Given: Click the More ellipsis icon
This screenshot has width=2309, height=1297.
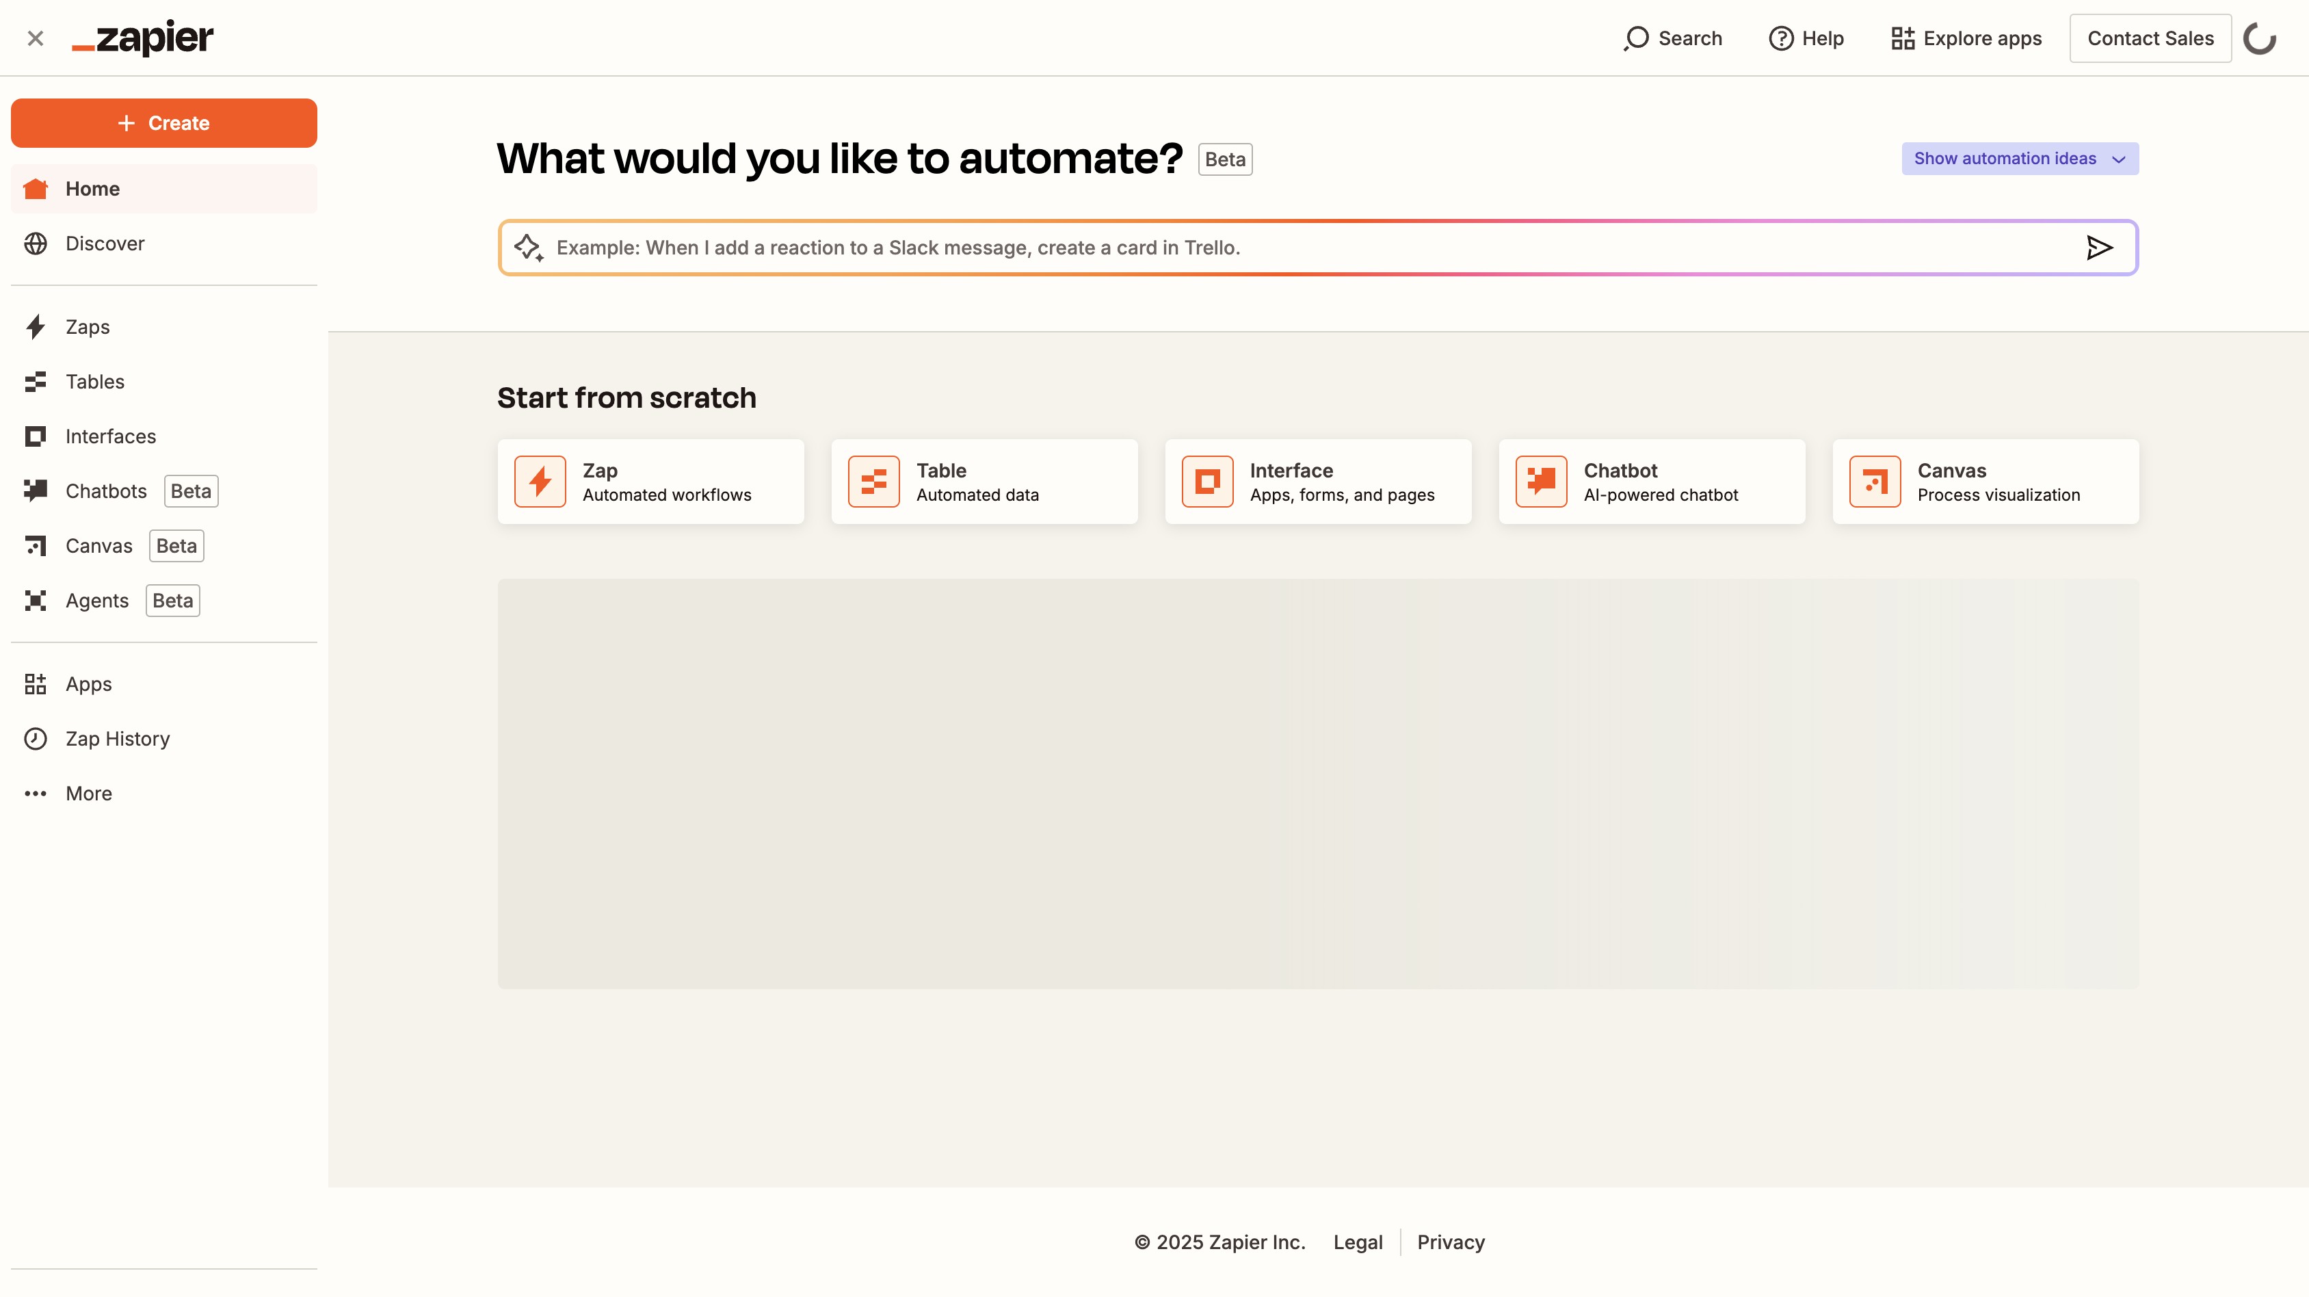Looking at the screenshot, I should point(35,792).
